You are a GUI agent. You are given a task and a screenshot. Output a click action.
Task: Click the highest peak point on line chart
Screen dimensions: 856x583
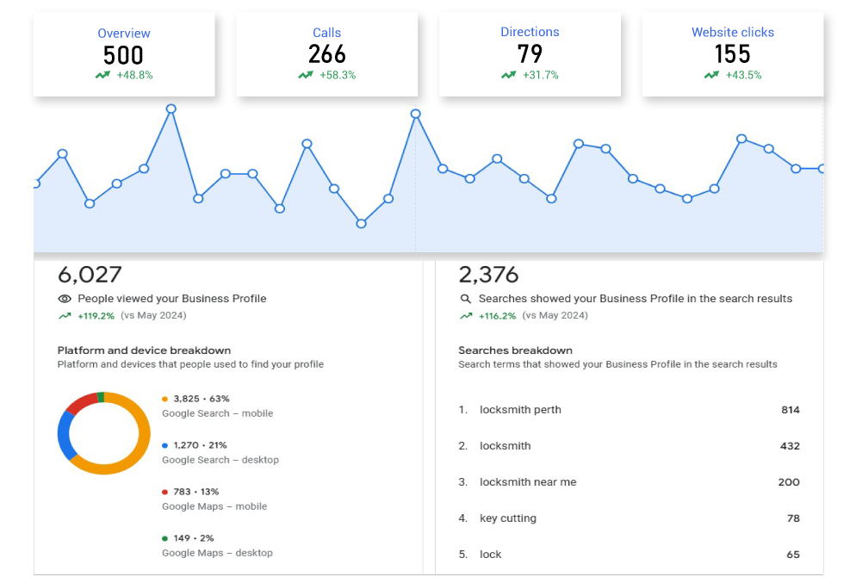pos(171,109)
